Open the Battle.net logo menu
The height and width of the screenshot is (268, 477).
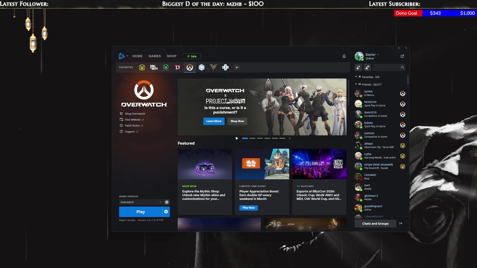coord(121,56)
